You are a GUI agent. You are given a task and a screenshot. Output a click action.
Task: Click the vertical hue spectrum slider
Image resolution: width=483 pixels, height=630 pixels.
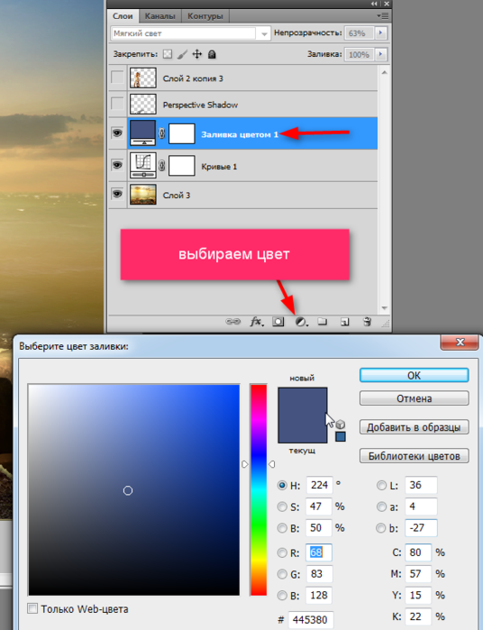[259, 489]
